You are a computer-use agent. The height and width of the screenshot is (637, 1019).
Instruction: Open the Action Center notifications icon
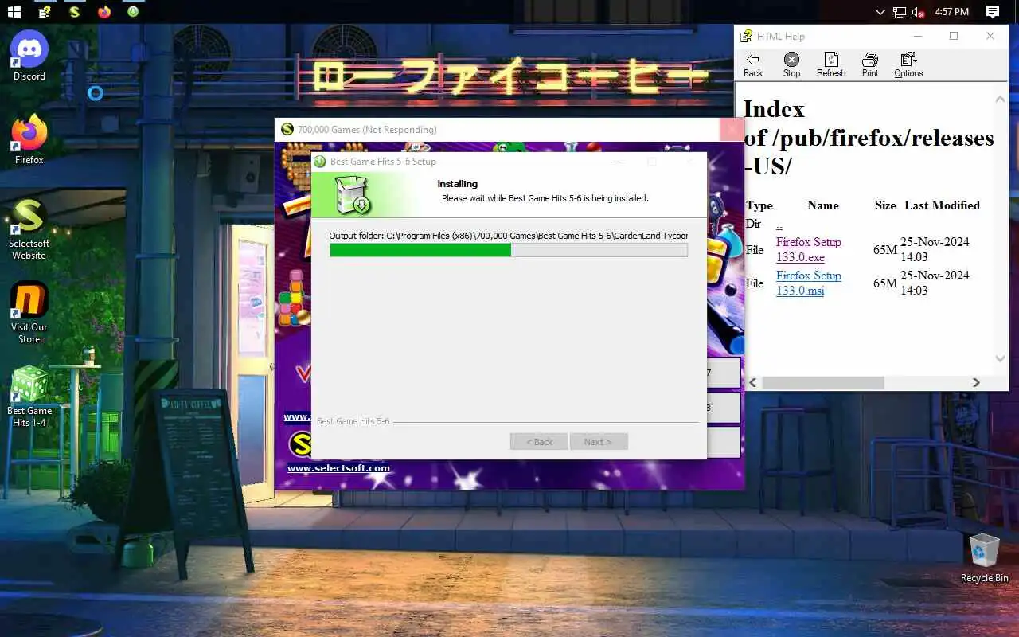click(992, 12)
